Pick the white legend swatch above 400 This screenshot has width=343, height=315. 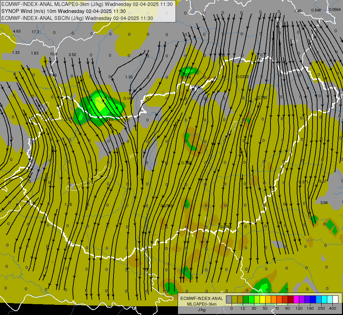click(x=336, y=299)
